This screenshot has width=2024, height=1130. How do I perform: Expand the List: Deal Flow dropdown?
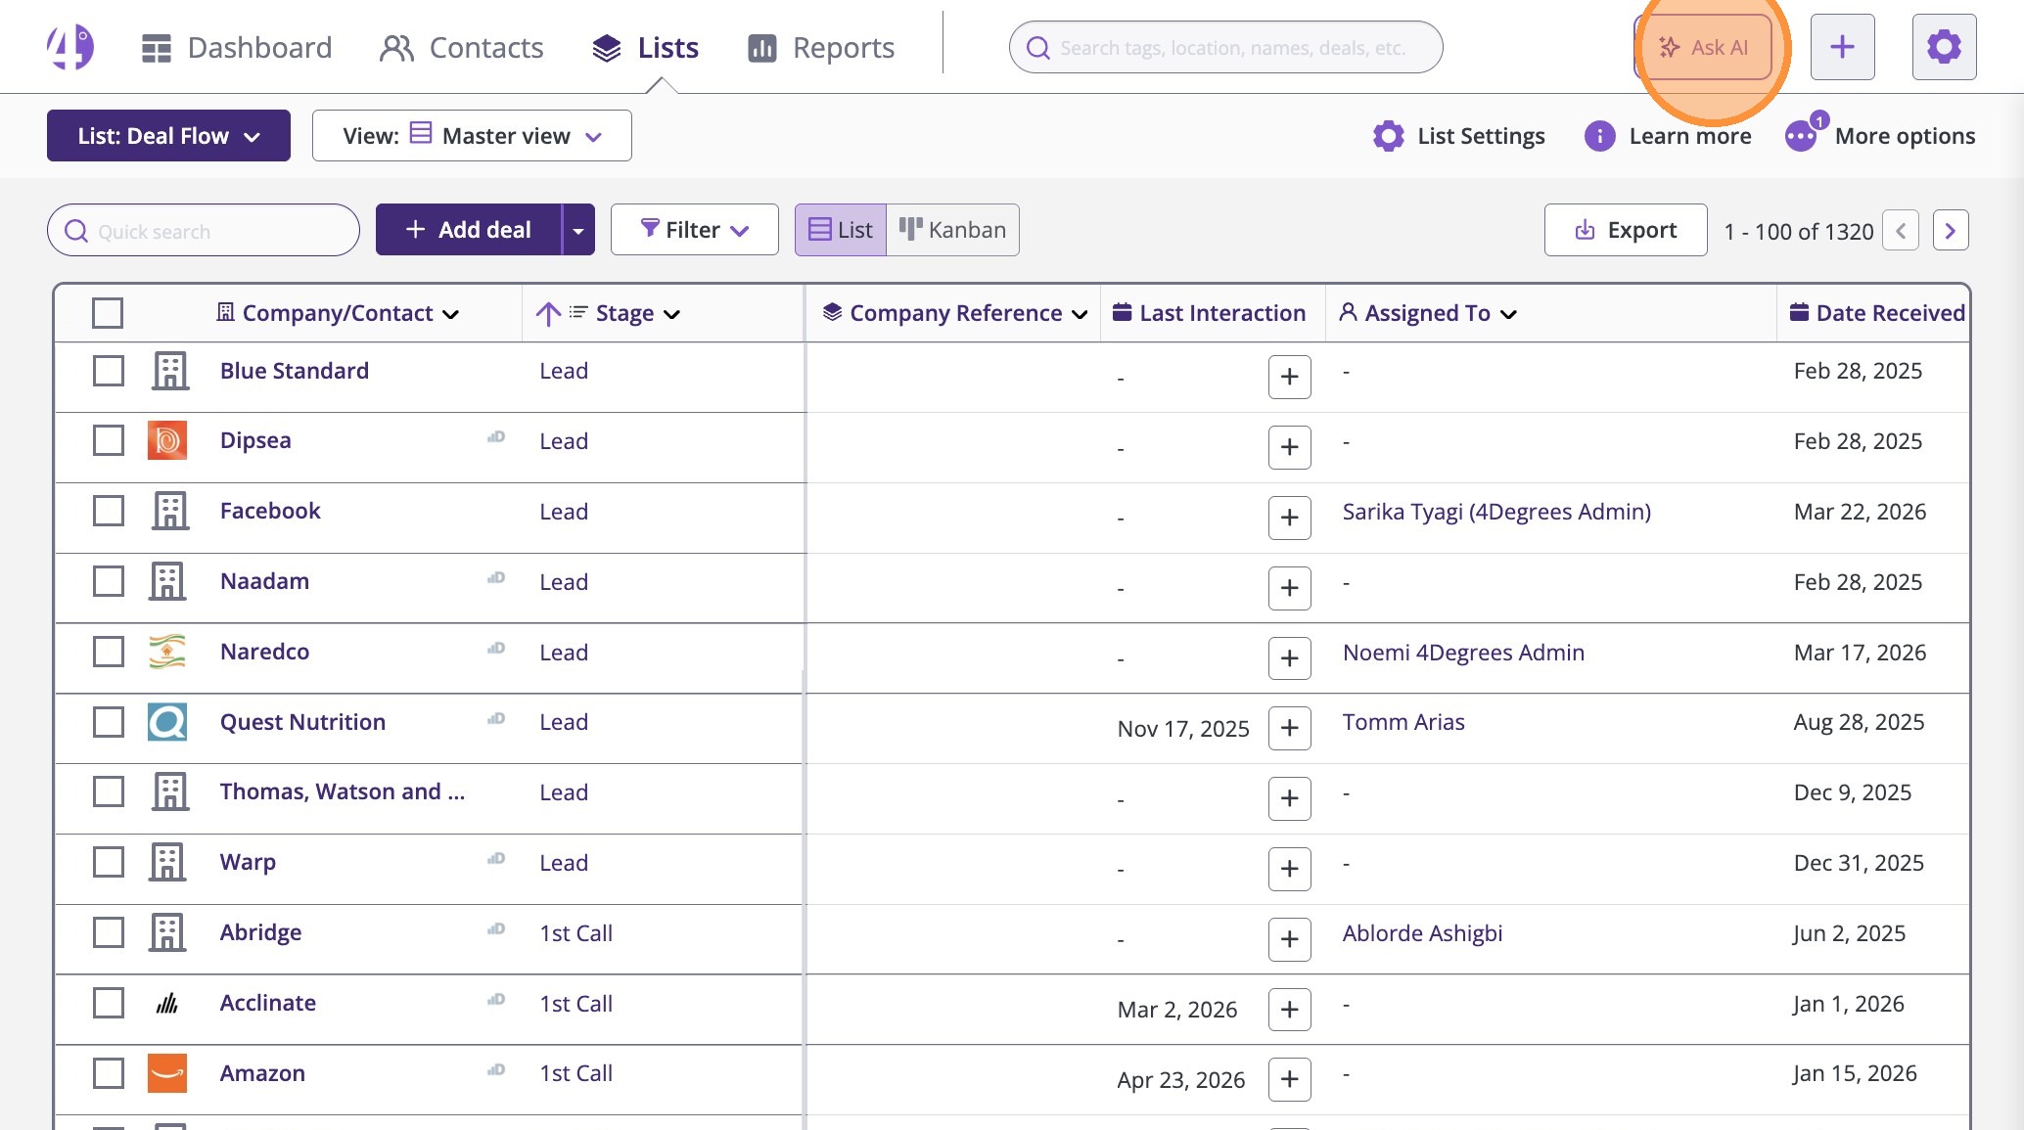pos(168,136)
